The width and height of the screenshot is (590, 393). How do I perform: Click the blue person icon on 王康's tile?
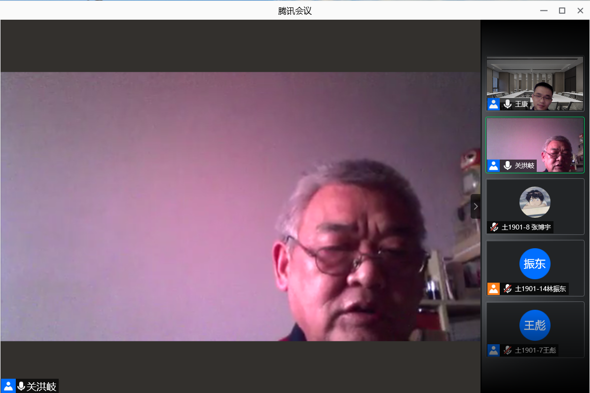point(493,104)
